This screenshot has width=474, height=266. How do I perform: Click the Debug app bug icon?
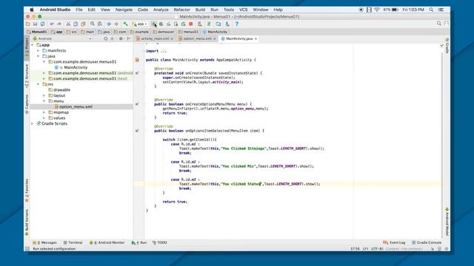pos(161,24)
